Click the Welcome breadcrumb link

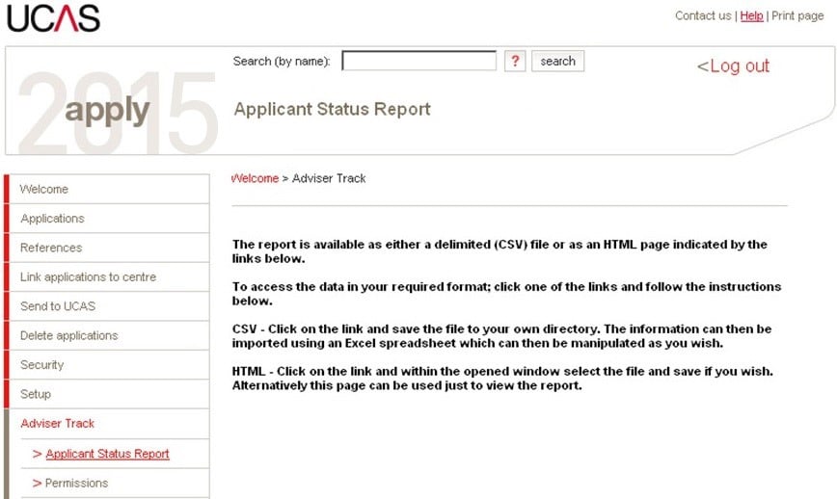tap(256, 178)
